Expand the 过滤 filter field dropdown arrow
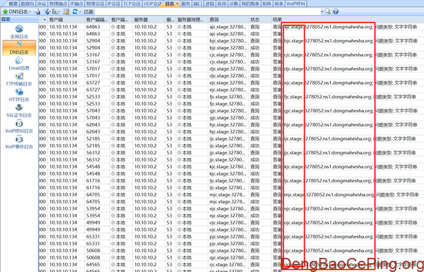424x272 pixels. [322, 11]
